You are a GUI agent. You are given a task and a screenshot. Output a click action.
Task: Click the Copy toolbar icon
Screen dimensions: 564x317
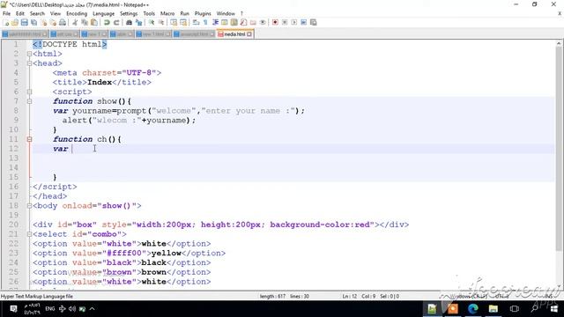85,22
